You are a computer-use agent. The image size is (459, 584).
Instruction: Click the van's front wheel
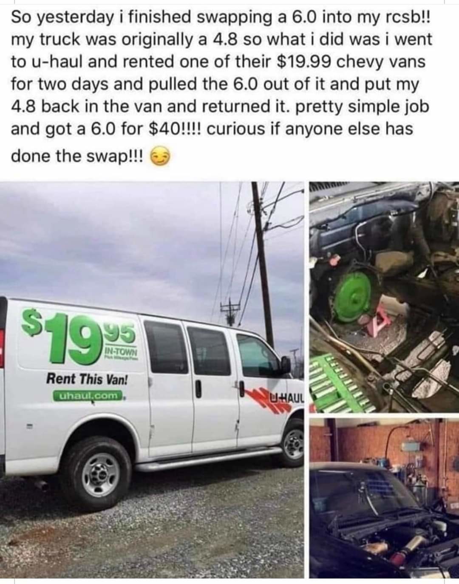292,443
